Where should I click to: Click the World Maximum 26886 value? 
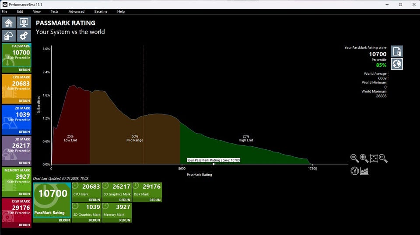[381, 96]
